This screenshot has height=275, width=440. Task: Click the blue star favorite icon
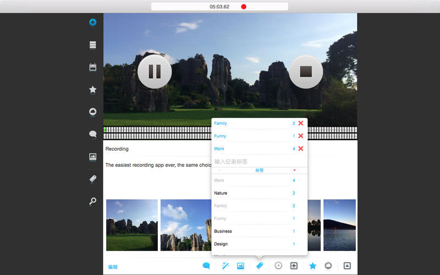tap(312, 266)
